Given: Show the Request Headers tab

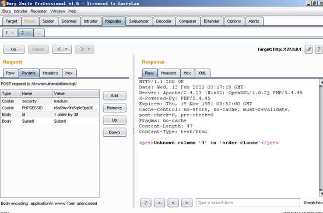Looking at the screenshot, I should [51, 73].
